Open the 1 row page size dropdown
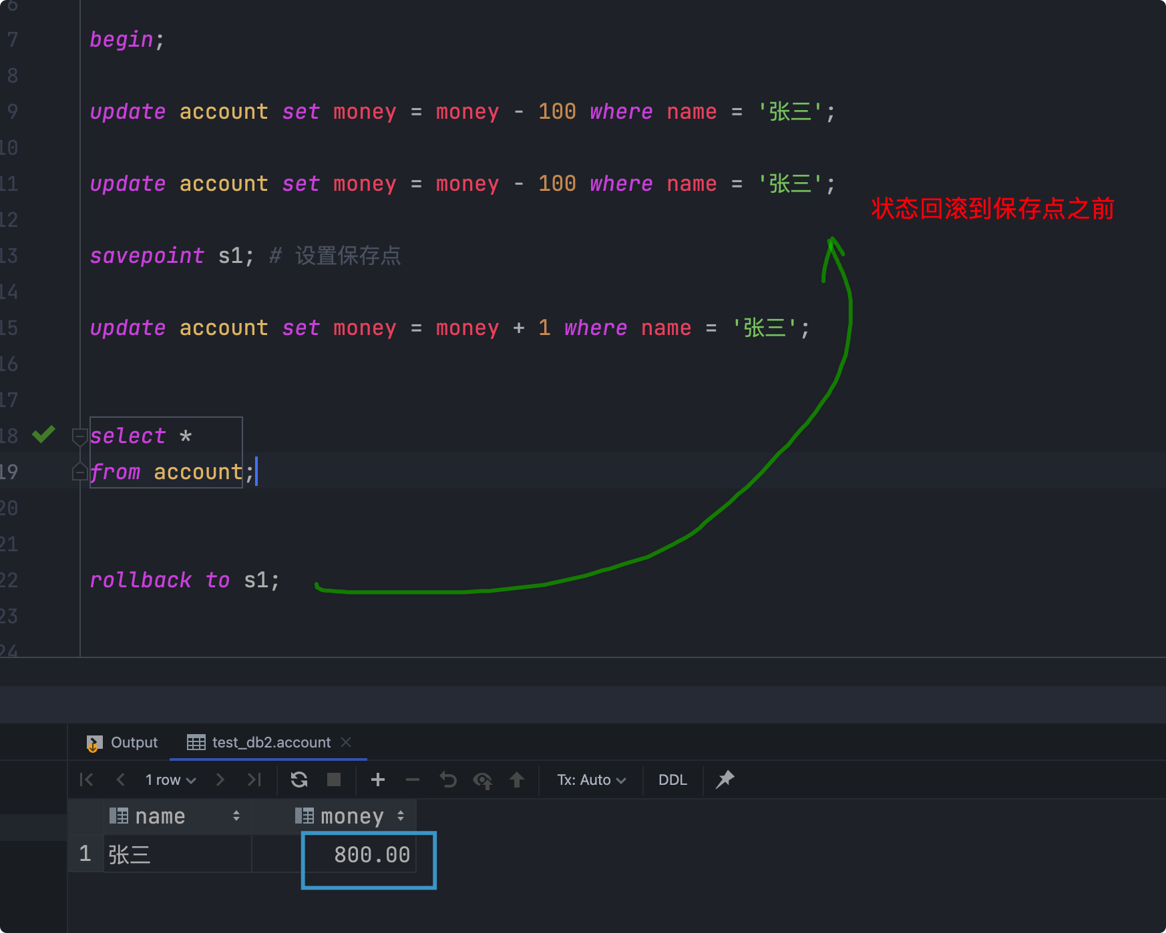1166x933 pixels. 170,780
